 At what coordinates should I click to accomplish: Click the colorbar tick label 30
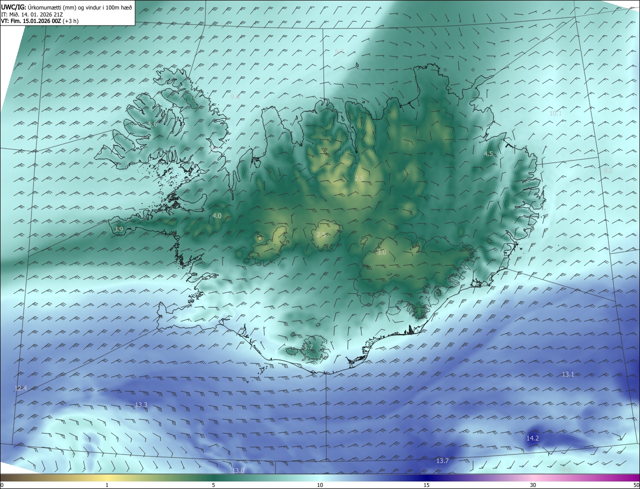click(533, 485)
